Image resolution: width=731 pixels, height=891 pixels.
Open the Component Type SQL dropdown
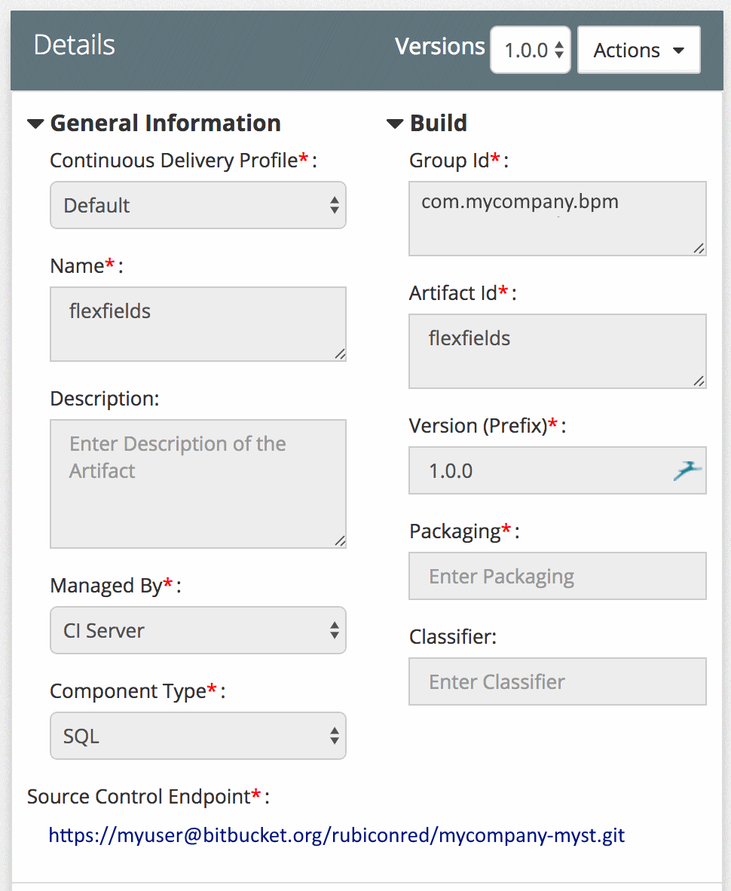point(198,736)
